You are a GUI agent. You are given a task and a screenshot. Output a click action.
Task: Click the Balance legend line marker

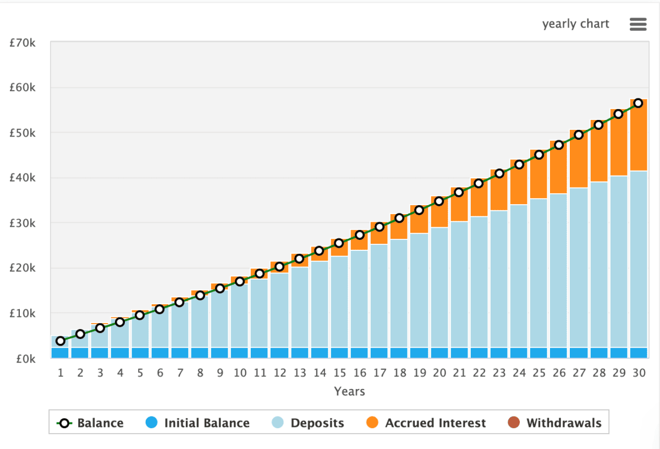click(65, 423)
